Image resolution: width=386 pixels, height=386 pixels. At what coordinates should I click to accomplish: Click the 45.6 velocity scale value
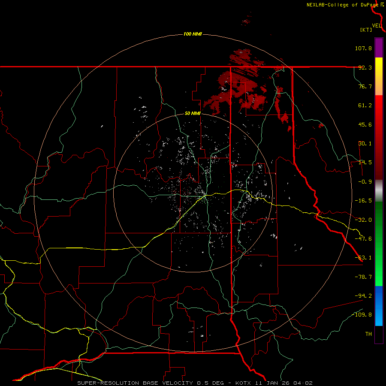point(365,124)
